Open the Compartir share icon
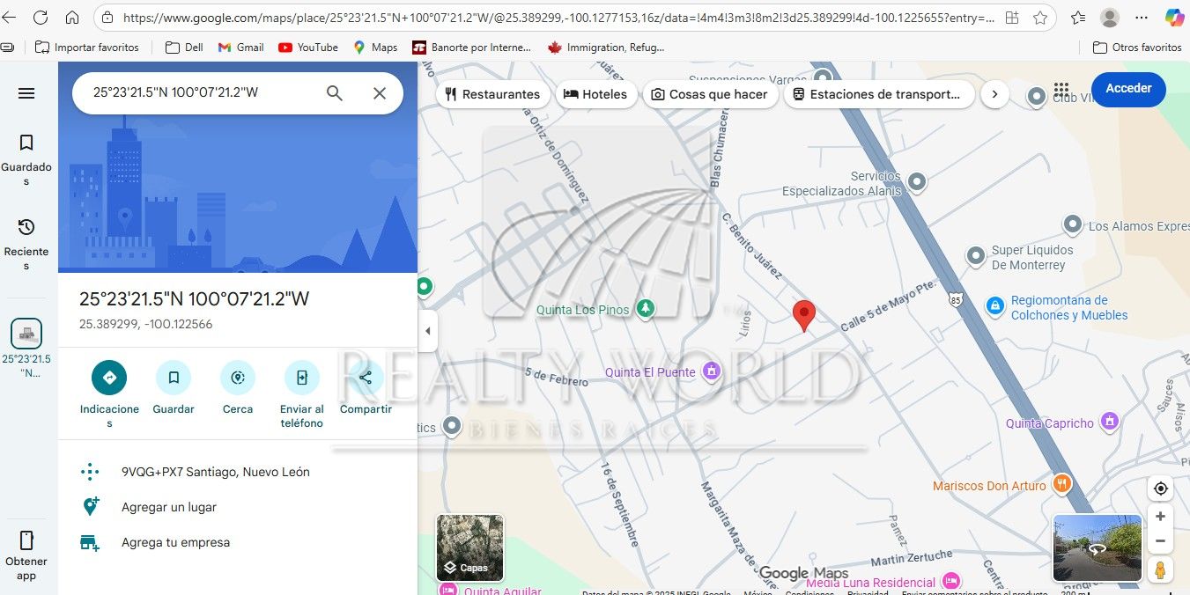 (365, 377)
